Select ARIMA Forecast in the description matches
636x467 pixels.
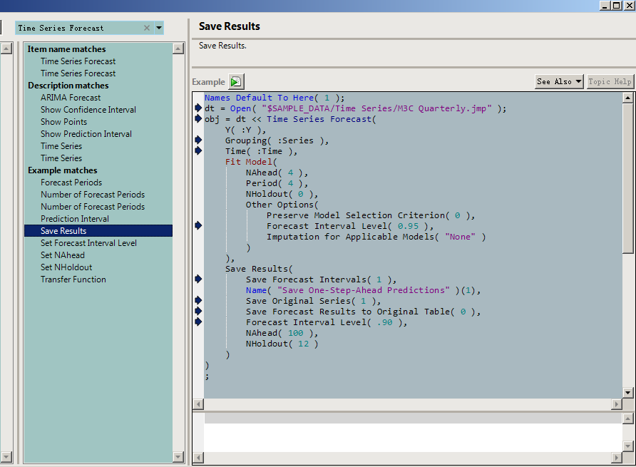coord(71,98)
